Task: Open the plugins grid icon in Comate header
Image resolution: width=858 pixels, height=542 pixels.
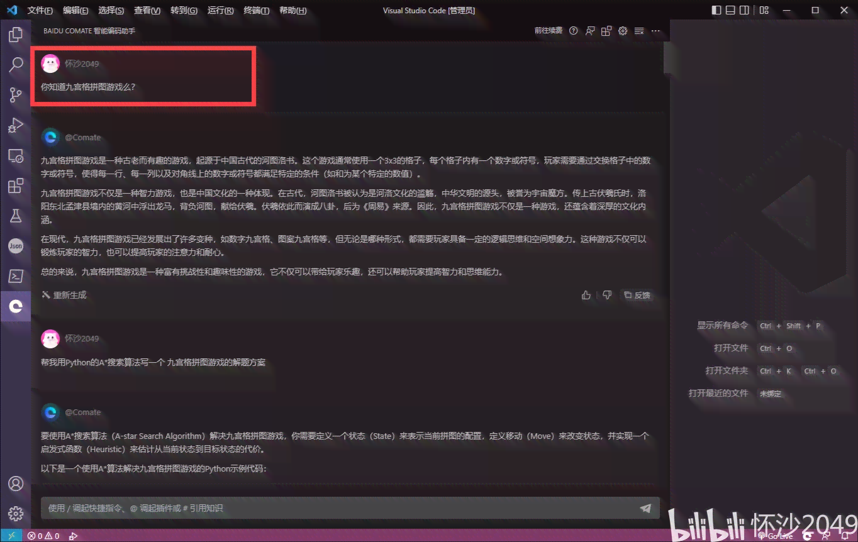Action: point(606,31)
